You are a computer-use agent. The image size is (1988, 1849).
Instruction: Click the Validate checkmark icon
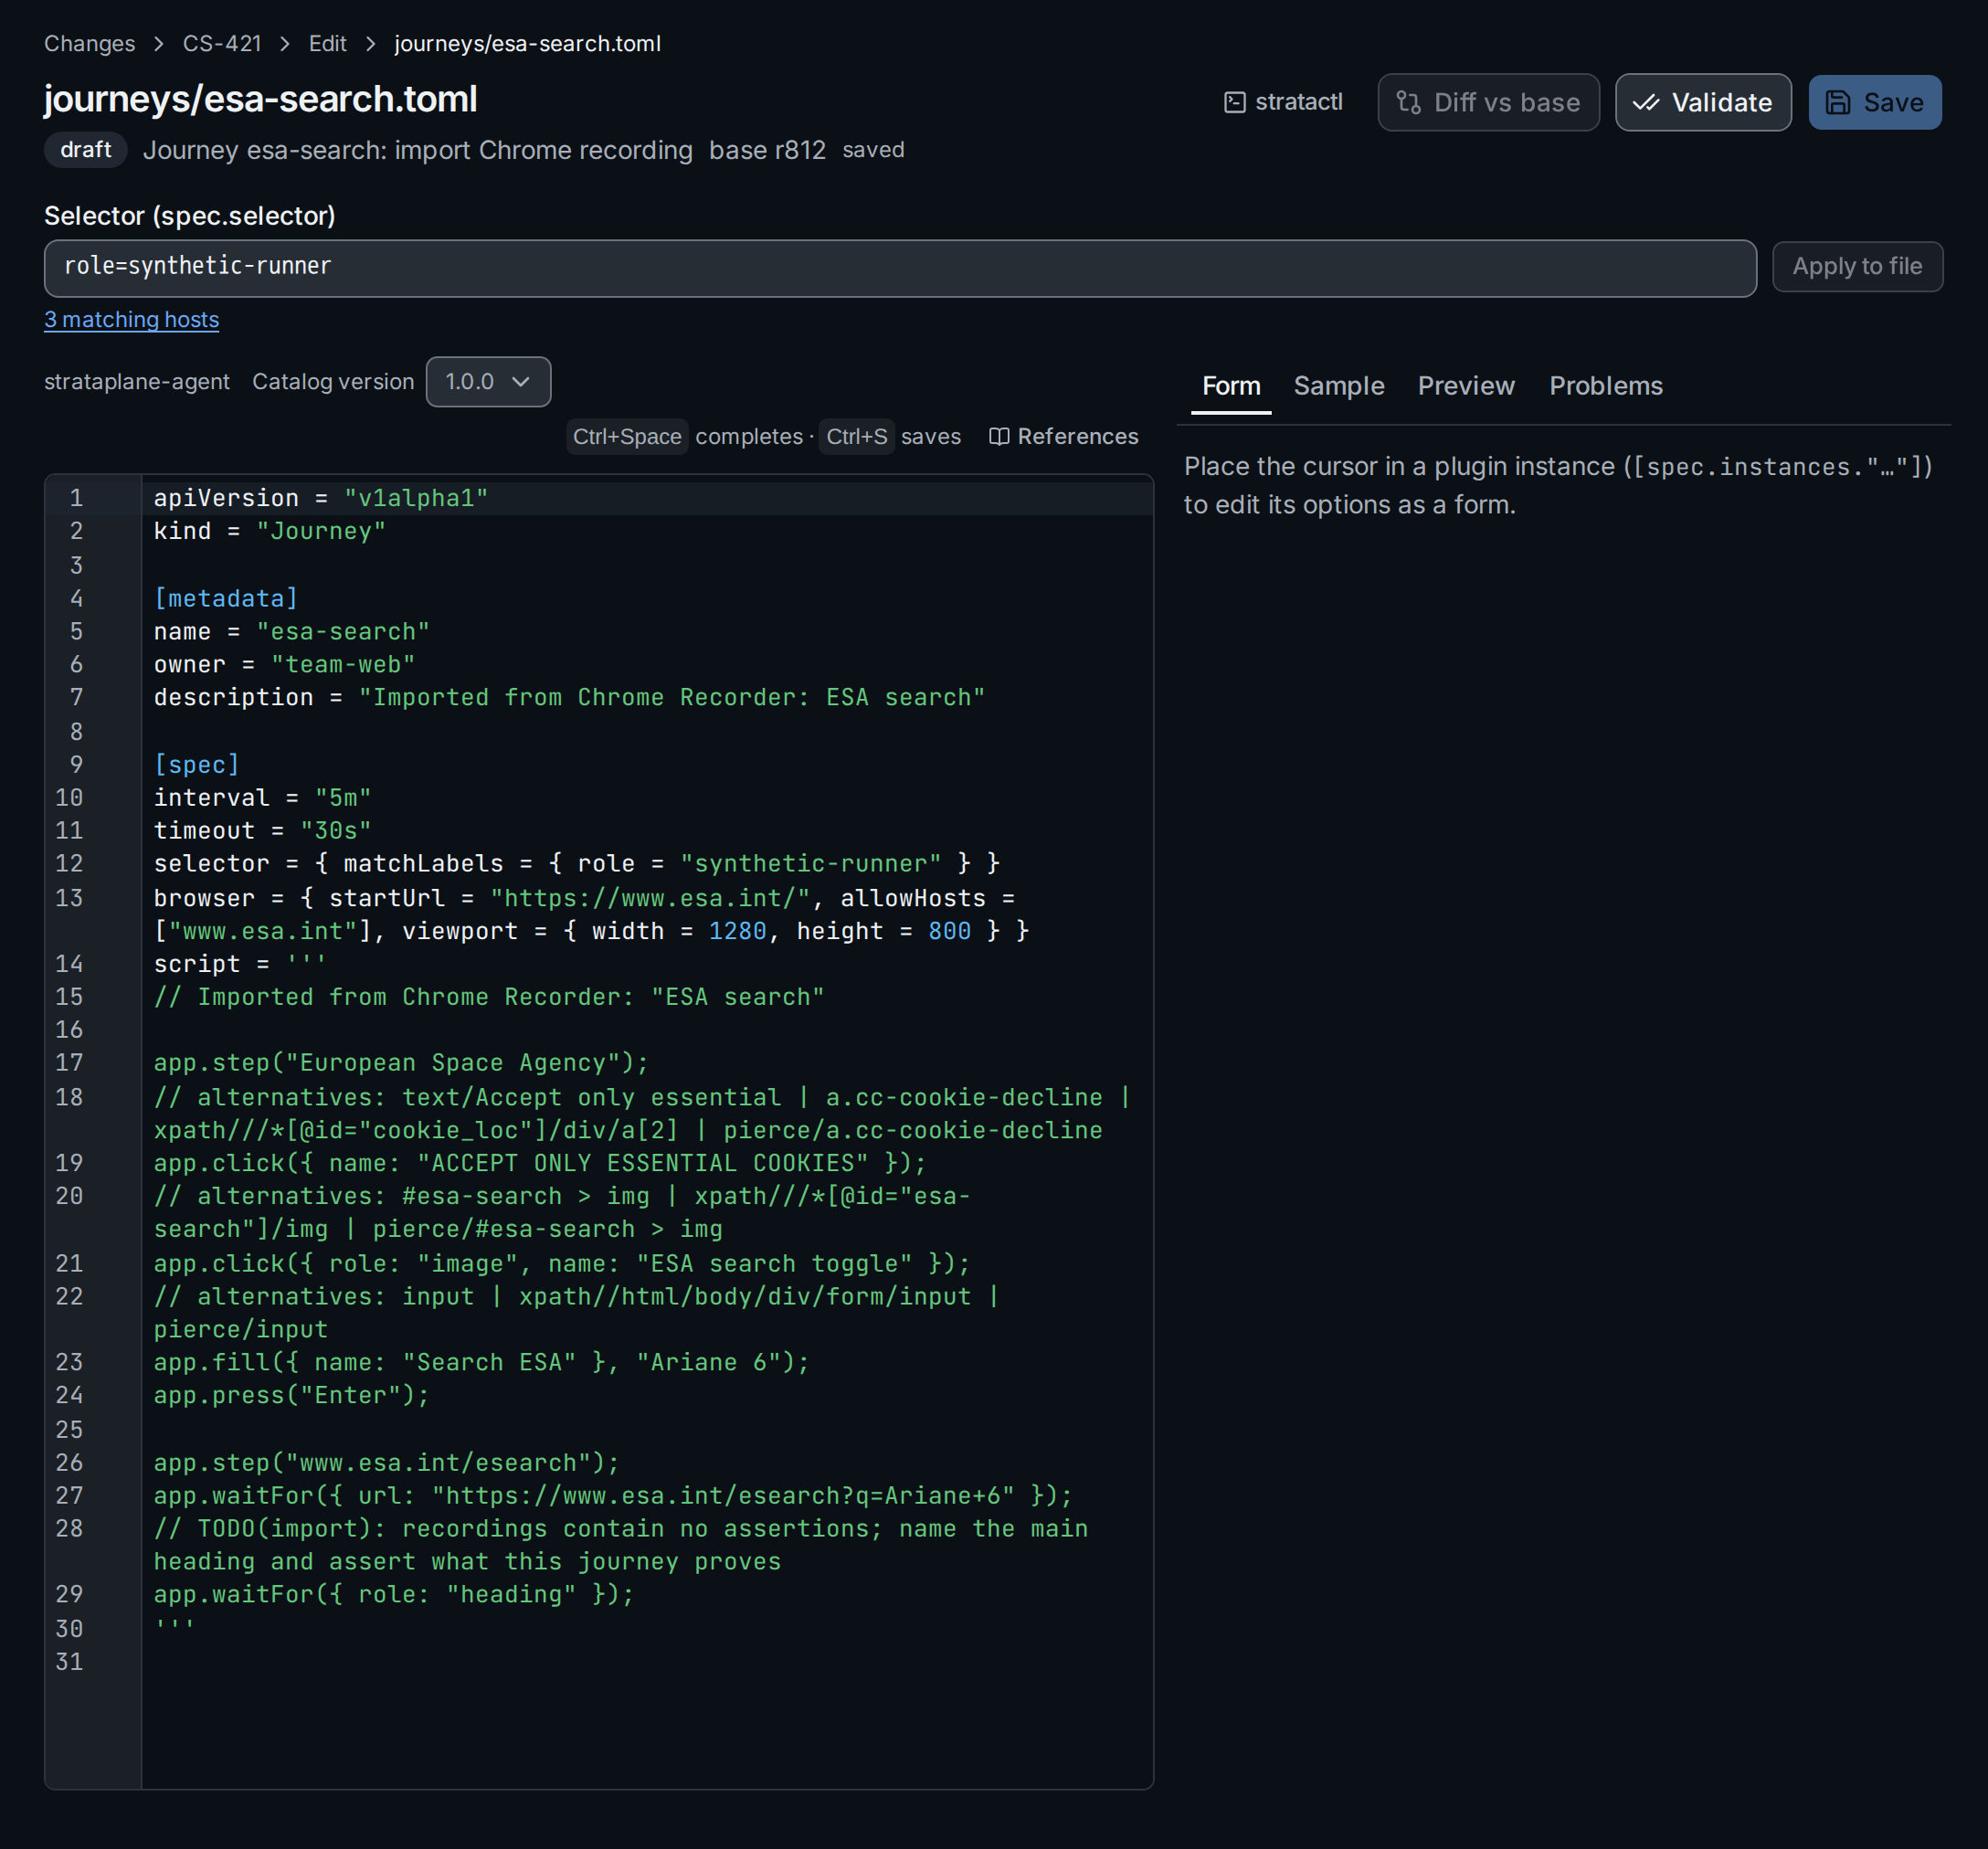pyautogui.click(x=1645, y=102)
